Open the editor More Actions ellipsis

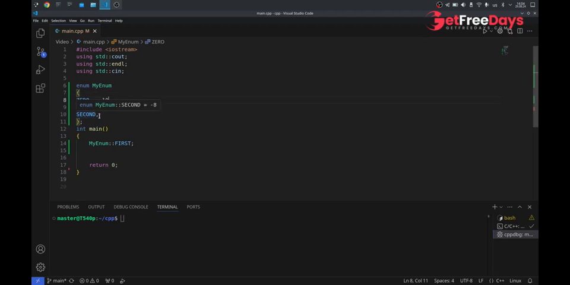(x=530, y=31)
